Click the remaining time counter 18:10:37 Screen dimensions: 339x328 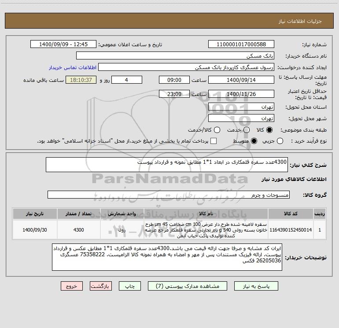click(81, 80)
